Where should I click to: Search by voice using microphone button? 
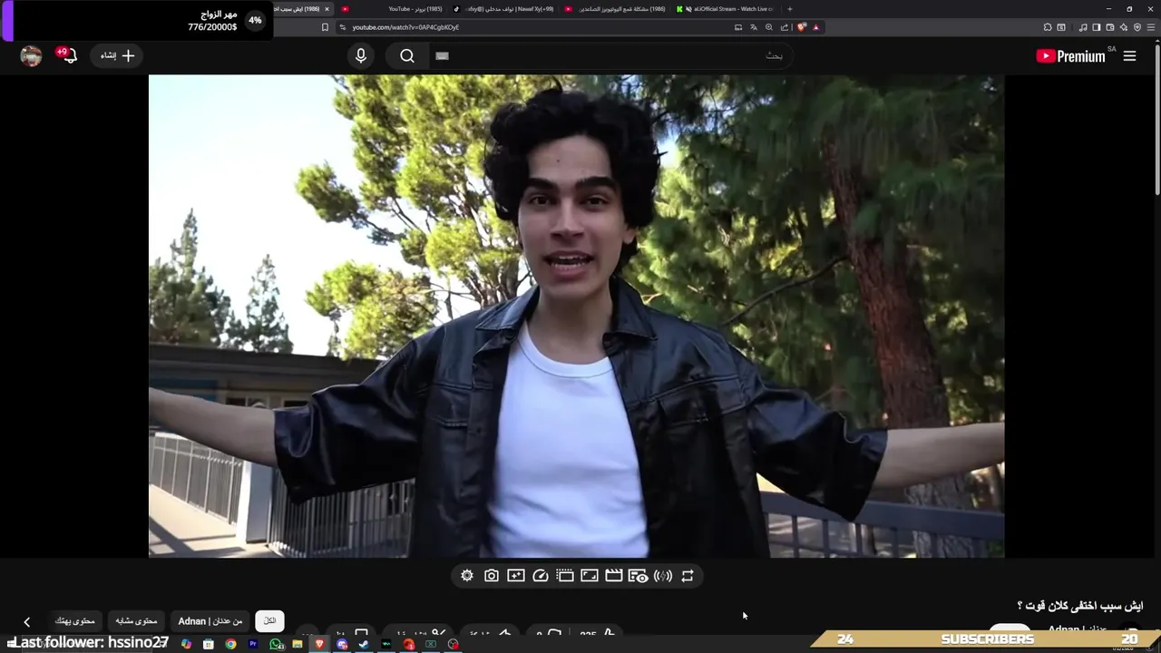pyautogui.click(x=361, y=56)
